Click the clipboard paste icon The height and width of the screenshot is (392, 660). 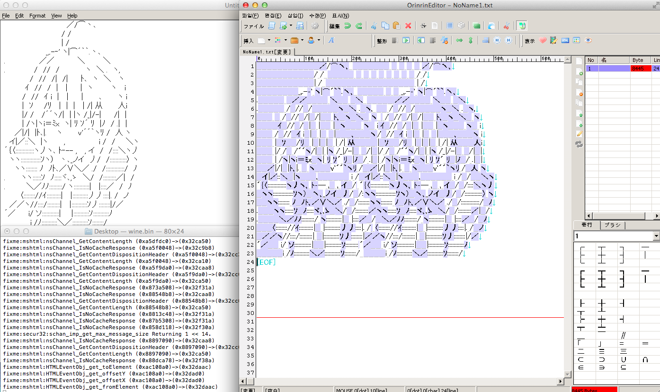pyautogui.click(x=396, y=26)
